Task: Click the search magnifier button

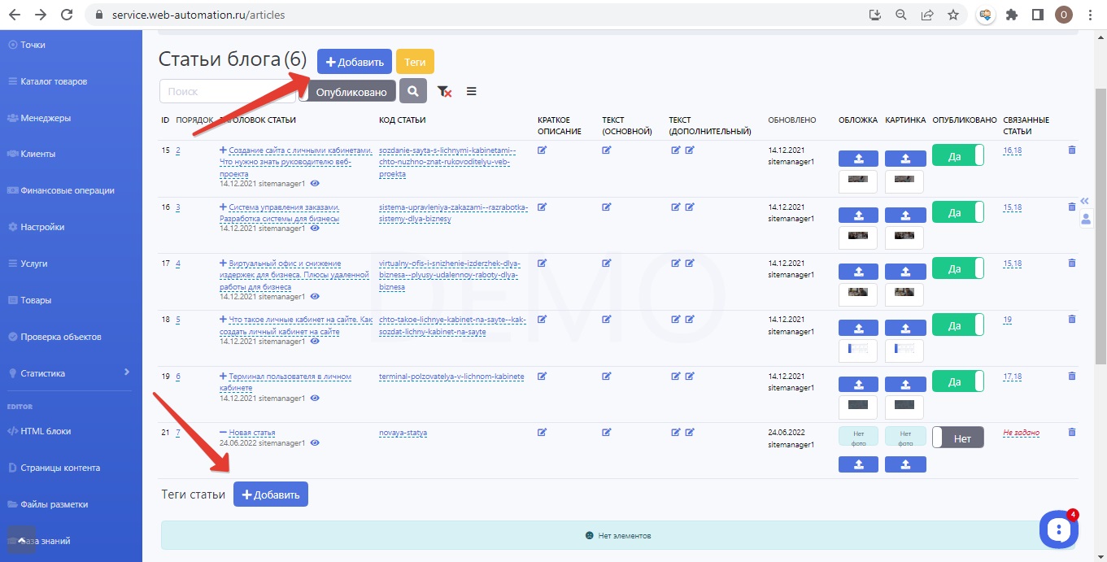Action: click(x=413, y=91)
